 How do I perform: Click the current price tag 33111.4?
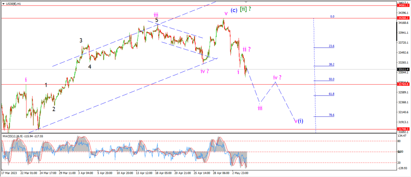(402, 69)
